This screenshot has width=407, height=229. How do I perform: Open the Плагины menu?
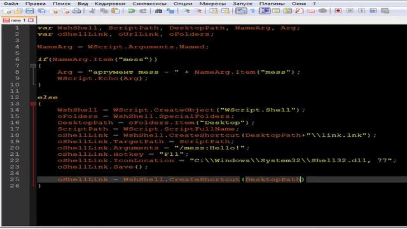pyautogui.click(x=272, y=3)
